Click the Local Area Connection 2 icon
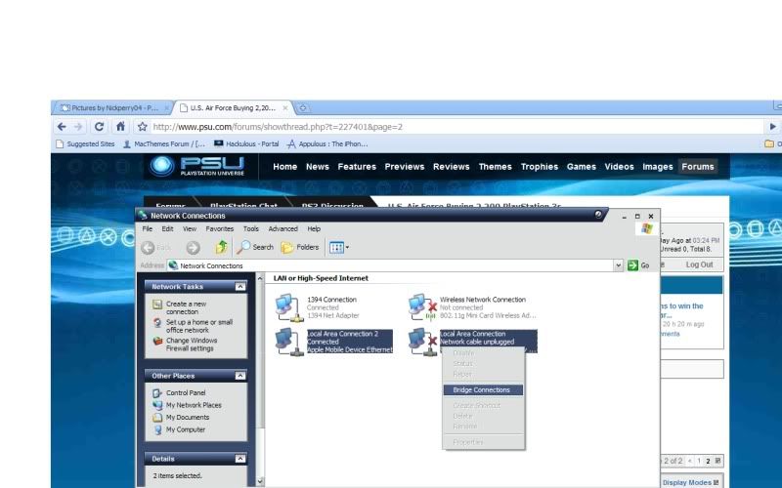Screen dimensions: 782x488 click(288, 341)
